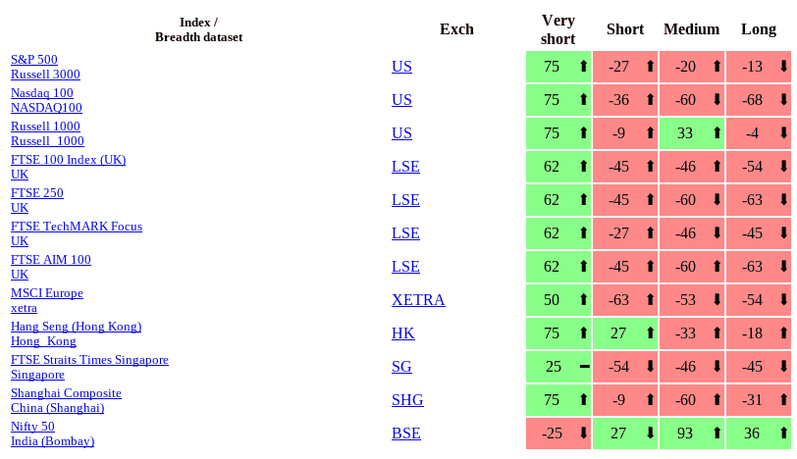Image resolution: width=797 pixels, height=459 pixels.
Task: Click the flat dash in FTSE Straits Times Very short cell
Action: 584,367
